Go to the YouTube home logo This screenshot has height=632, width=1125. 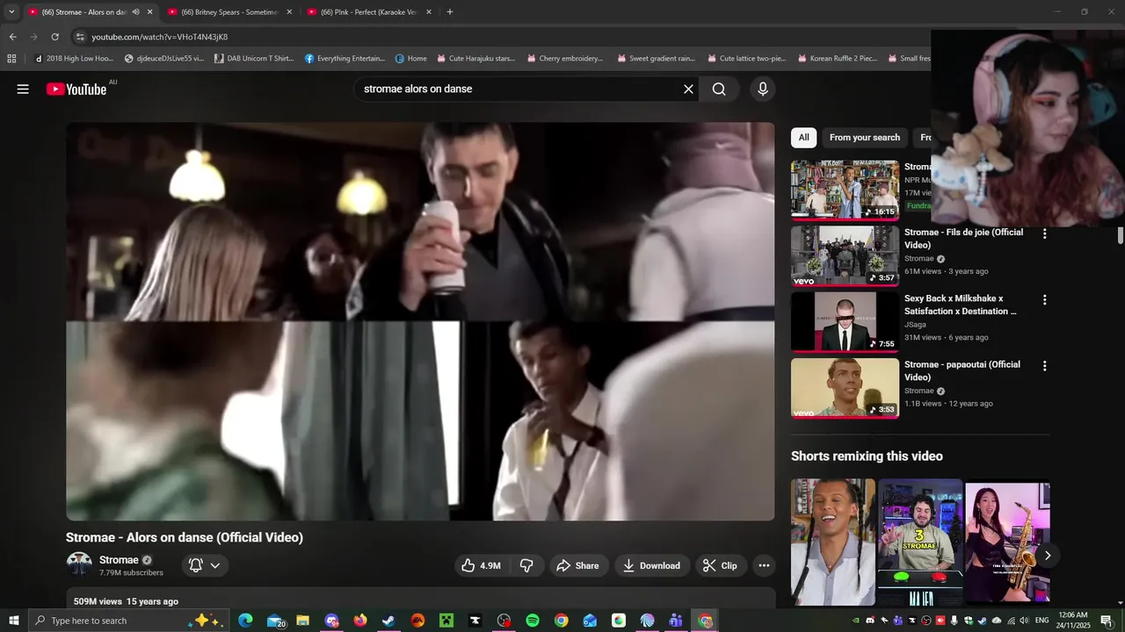point(76,89)
